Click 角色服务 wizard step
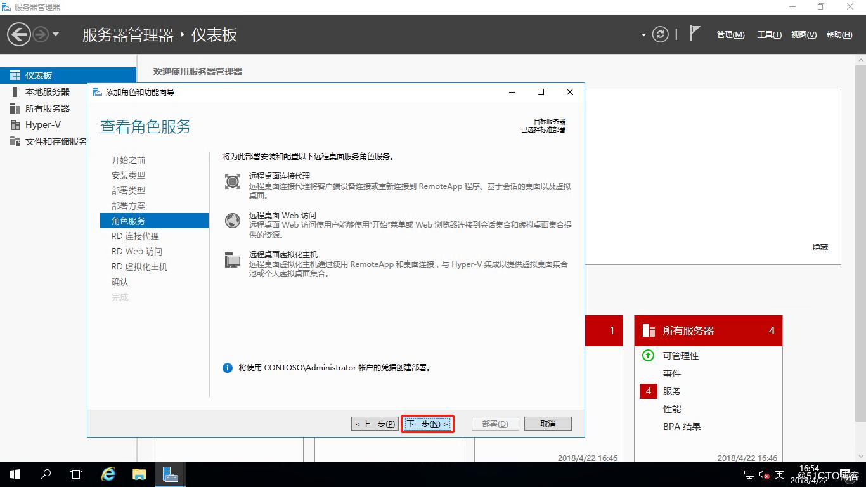 click(154, 221)
